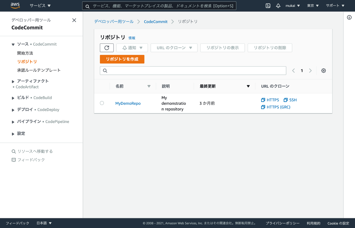The image size is (355, 228).
Task: Select the MyDemoRepo radio button
Action: (102, 103)
